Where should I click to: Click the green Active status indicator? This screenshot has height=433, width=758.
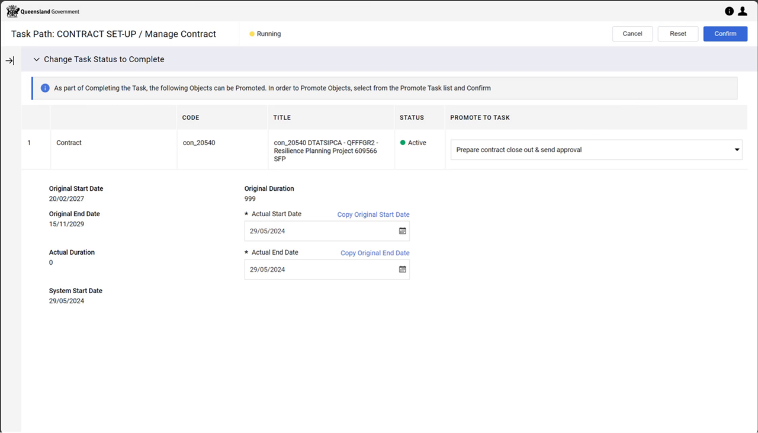coord(403,143)
